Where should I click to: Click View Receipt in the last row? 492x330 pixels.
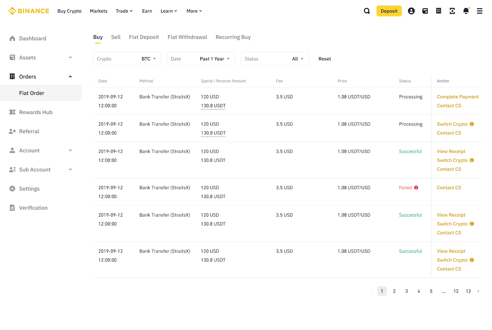[x=451, y=251]
